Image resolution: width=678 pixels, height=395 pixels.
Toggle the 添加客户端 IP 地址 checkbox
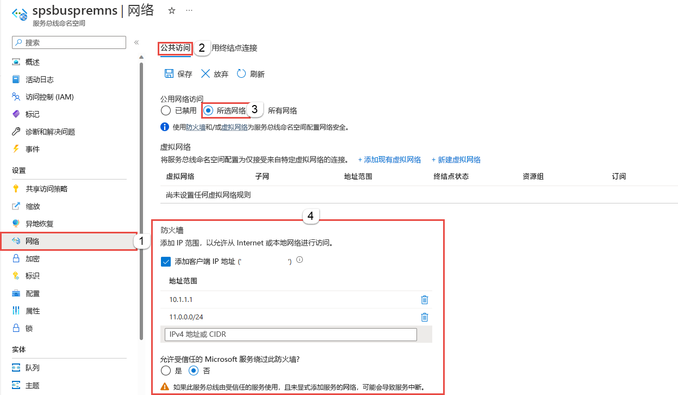pyautogui.click(x=166, y=262)
